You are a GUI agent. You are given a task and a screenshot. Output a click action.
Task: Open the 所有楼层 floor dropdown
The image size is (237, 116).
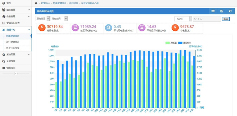pyautogui.click(x=43, y=19)
